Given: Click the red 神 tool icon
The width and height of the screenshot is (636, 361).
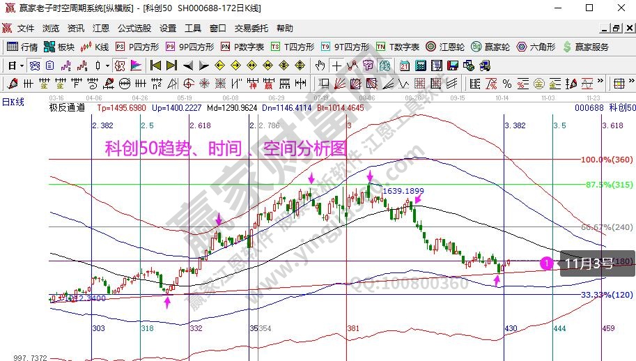Looking at the screenshot, I should pyautogui.click(x=253, y=84).
